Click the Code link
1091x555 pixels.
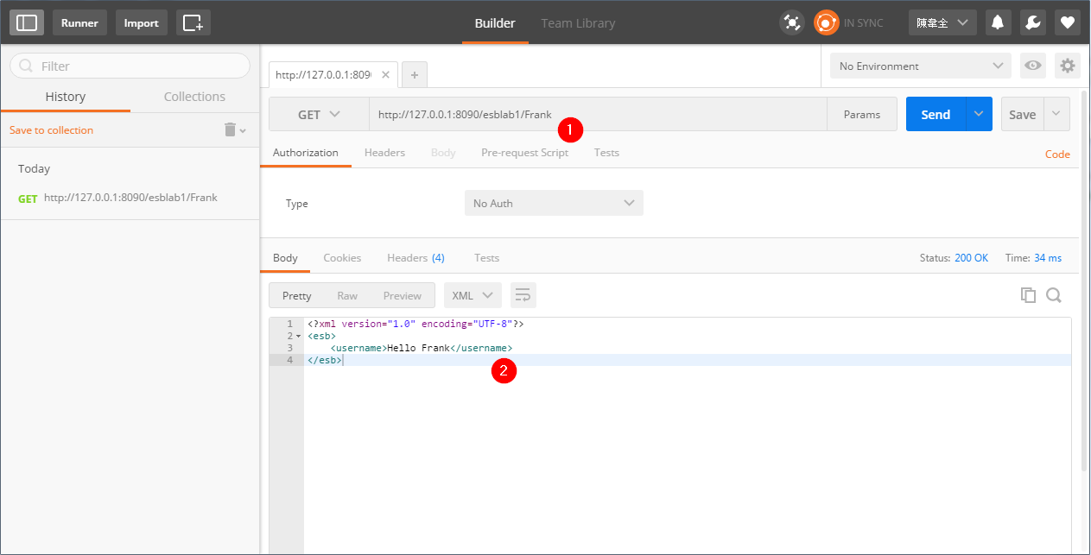coord(1057,155)
